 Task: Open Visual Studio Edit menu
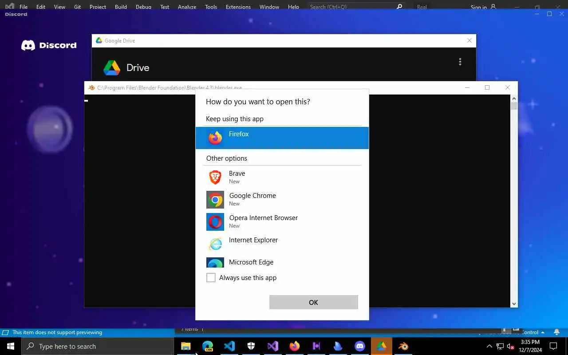point(41,7)
